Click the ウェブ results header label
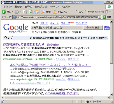Viewport: 114px width, 104px height. (x=8, y=38)
